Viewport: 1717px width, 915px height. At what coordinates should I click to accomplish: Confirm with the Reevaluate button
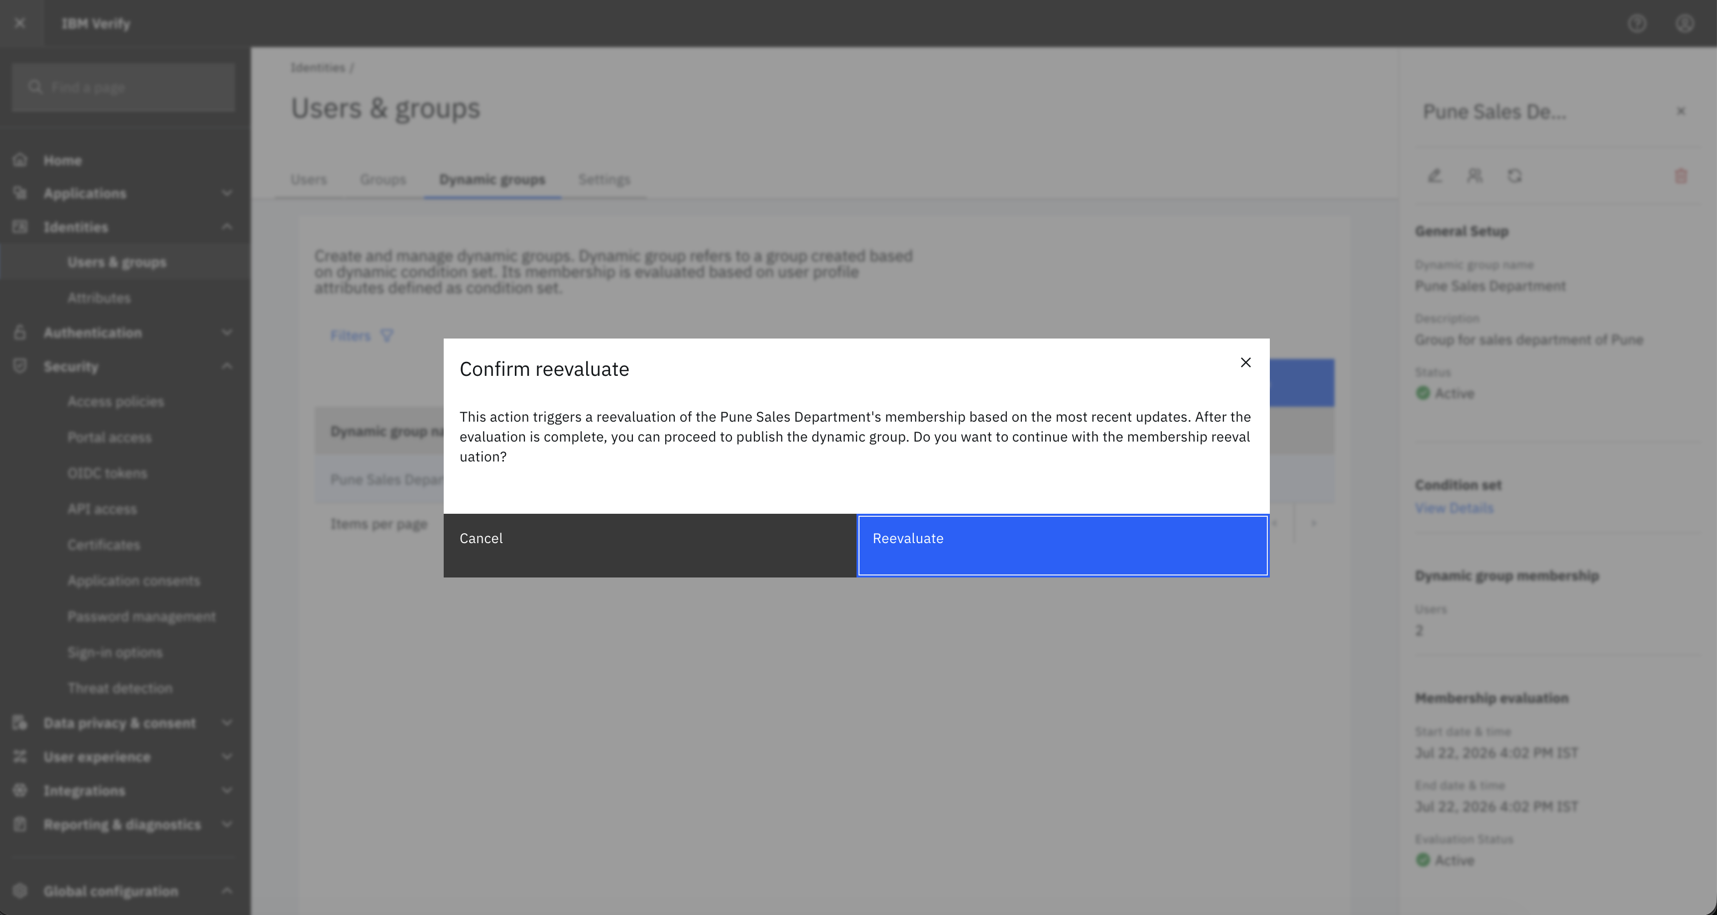click(1063, 545)
